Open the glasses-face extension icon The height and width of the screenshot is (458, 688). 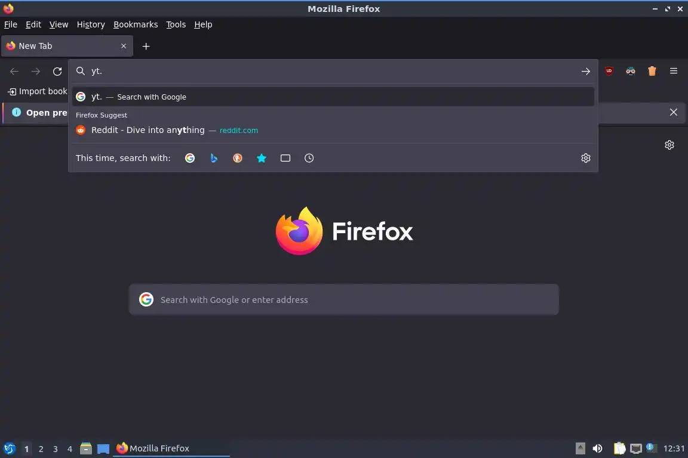pyautogui.click(x=631, y=71)
